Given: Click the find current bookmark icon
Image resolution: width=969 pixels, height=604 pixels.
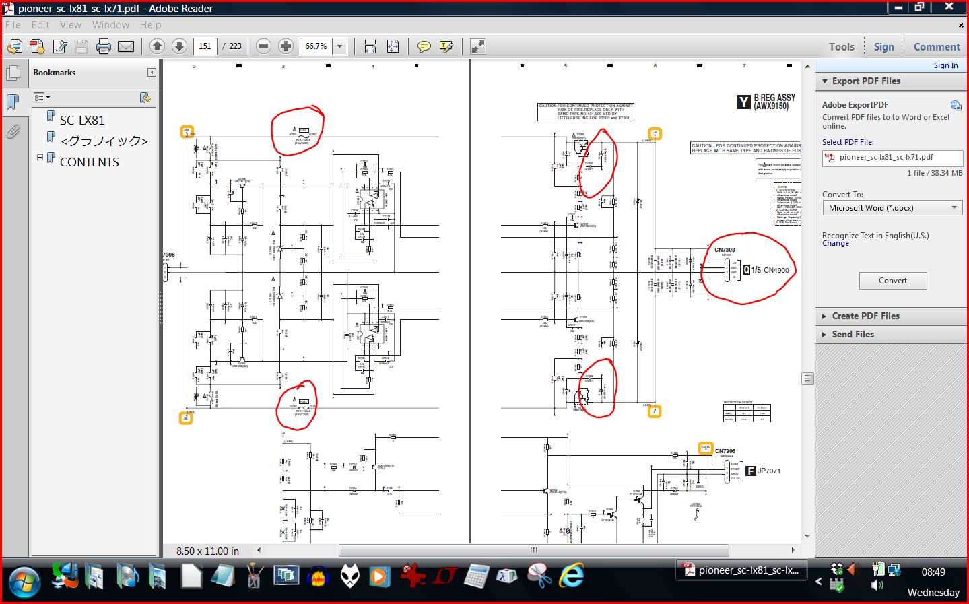Looking at the screenshot, I should pyautogui.click(x=145, y=98).
